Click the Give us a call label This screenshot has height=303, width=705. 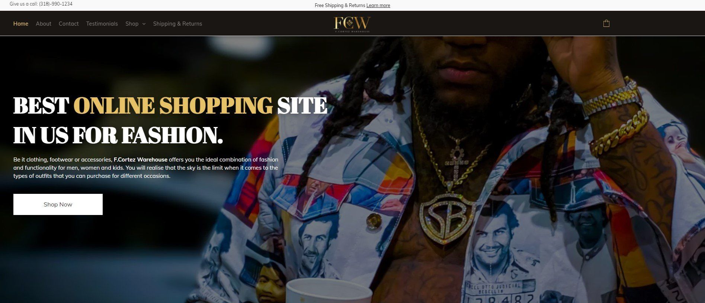[x=23, y=4]
